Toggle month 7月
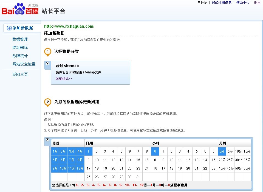Viewport: 263px width, 192px height. tap(72, 160)
